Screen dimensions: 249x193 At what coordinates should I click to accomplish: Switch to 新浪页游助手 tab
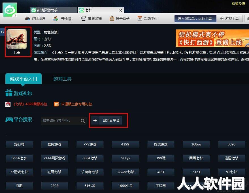click(x=54, y=10)
